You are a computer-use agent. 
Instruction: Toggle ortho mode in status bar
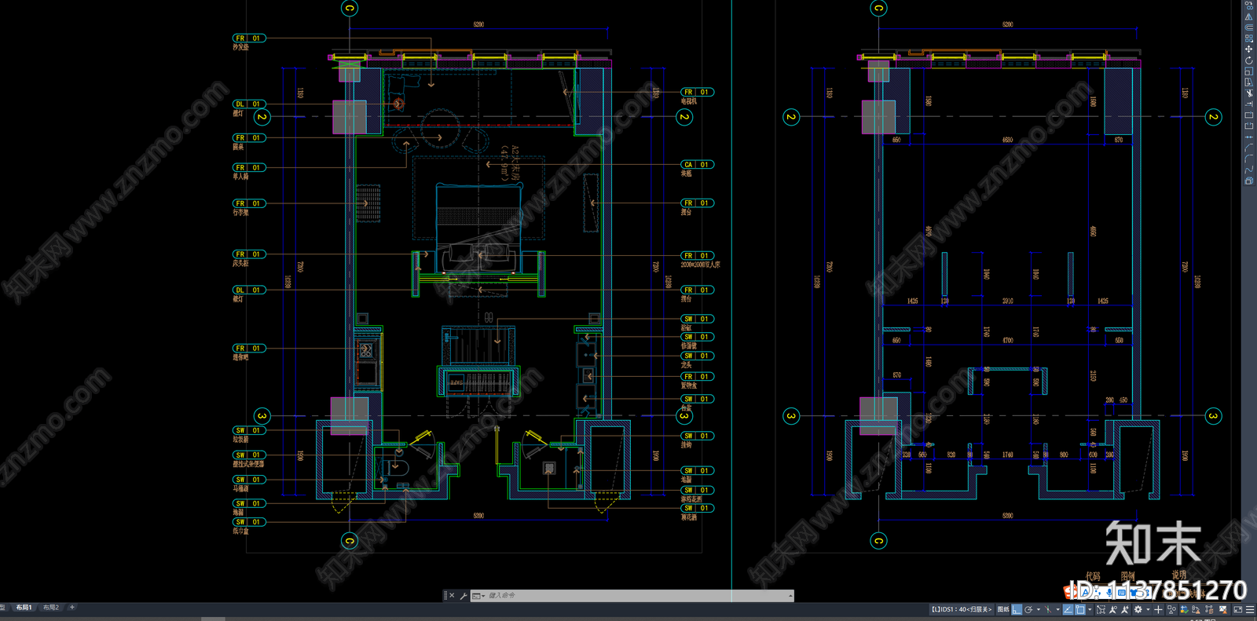pyautogui.click(x=1017, y=609)
